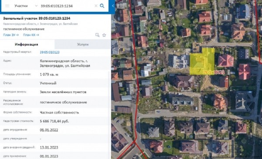Collapse the info panel with the arrow
This screenshot has height=159, width=262.
(113, 6)
